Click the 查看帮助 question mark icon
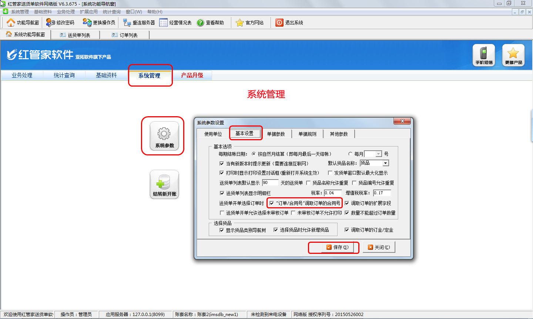Viewport: 533px width, 319px height. [x=200, y=23]
